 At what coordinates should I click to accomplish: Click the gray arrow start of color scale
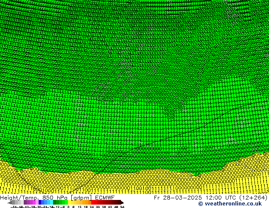click(10, 202)
